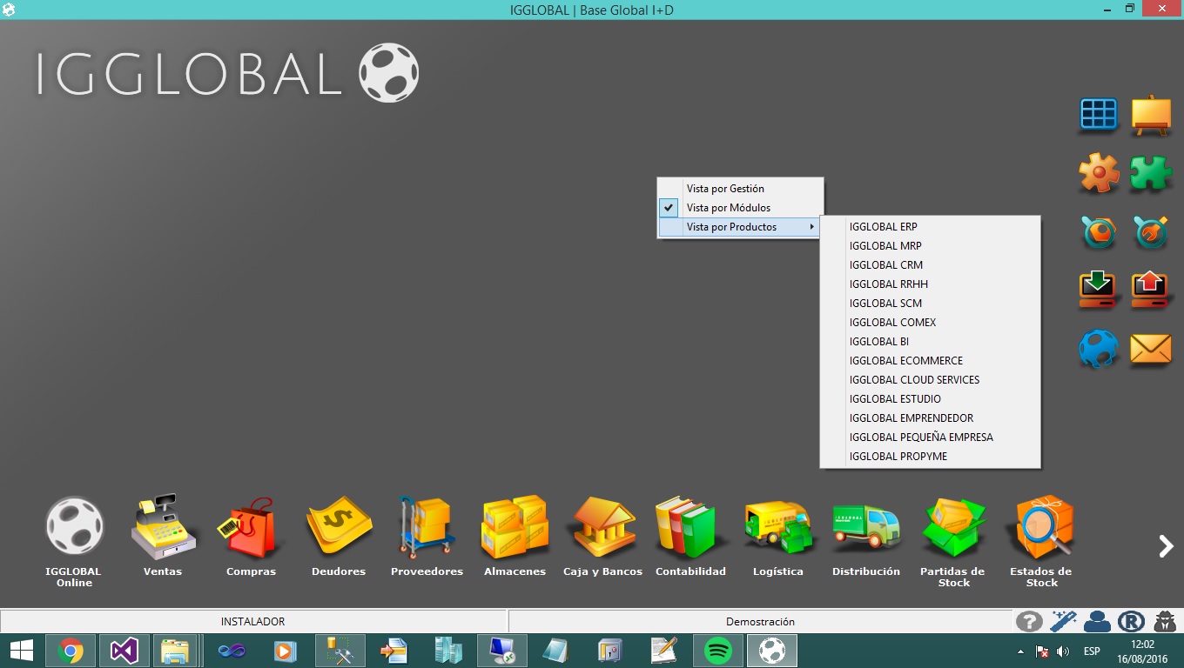The width and height of the screenshot is (1184, 668).
Task: Choose IGGLOBAL RRHH
Action: pos(930,284)
